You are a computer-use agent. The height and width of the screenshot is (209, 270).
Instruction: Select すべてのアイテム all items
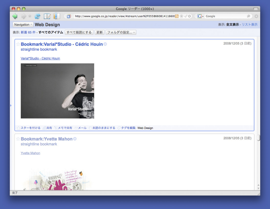coord(51,32)
